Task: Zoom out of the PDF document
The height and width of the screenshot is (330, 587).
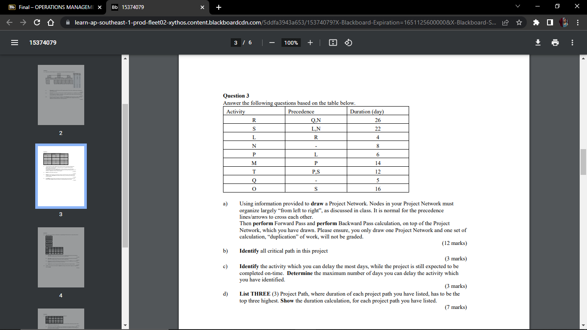Action: 272,43
